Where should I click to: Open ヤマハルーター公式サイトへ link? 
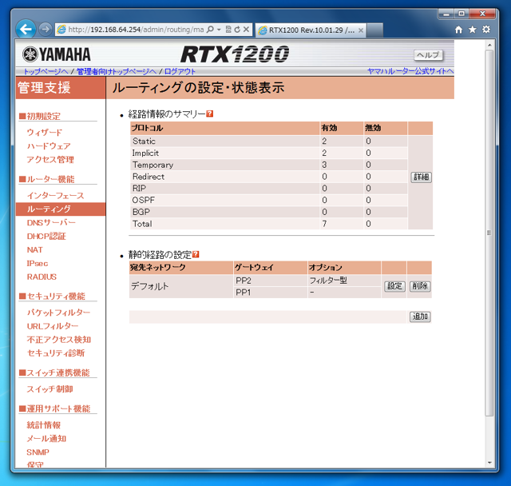tap(410, 71)
